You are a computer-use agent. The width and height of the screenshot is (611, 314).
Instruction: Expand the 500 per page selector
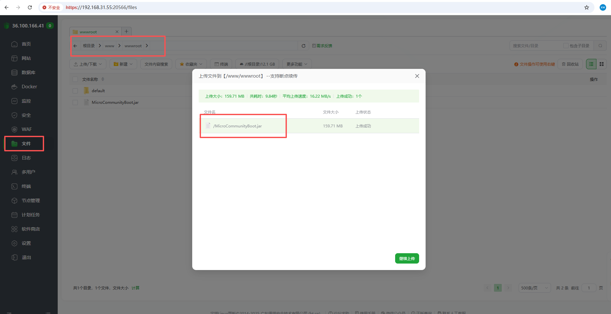(x=535, y=288)
